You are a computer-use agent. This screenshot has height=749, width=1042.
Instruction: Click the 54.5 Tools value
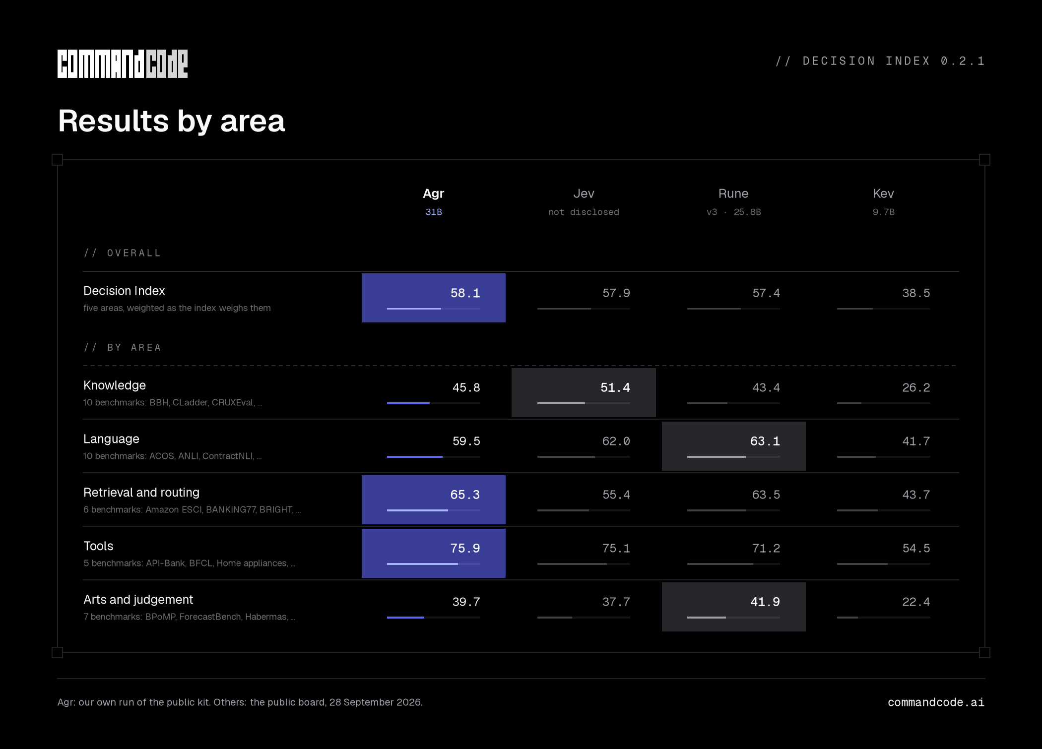(916, 548)
